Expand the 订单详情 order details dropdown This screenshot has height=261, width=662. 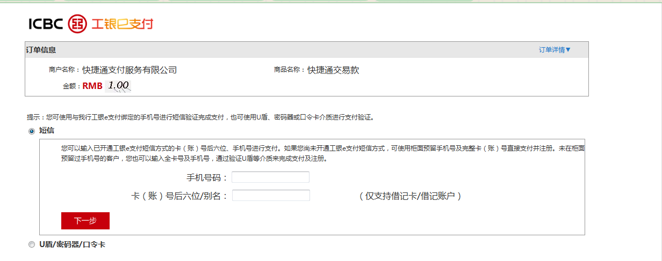click(555, 50)
